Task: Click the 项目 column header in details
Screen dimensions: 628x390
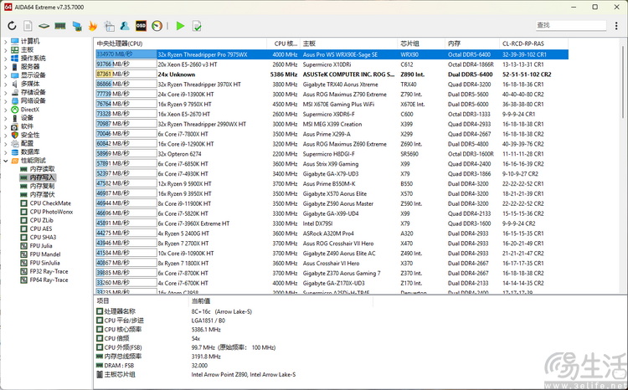Action: click(141, 301)
